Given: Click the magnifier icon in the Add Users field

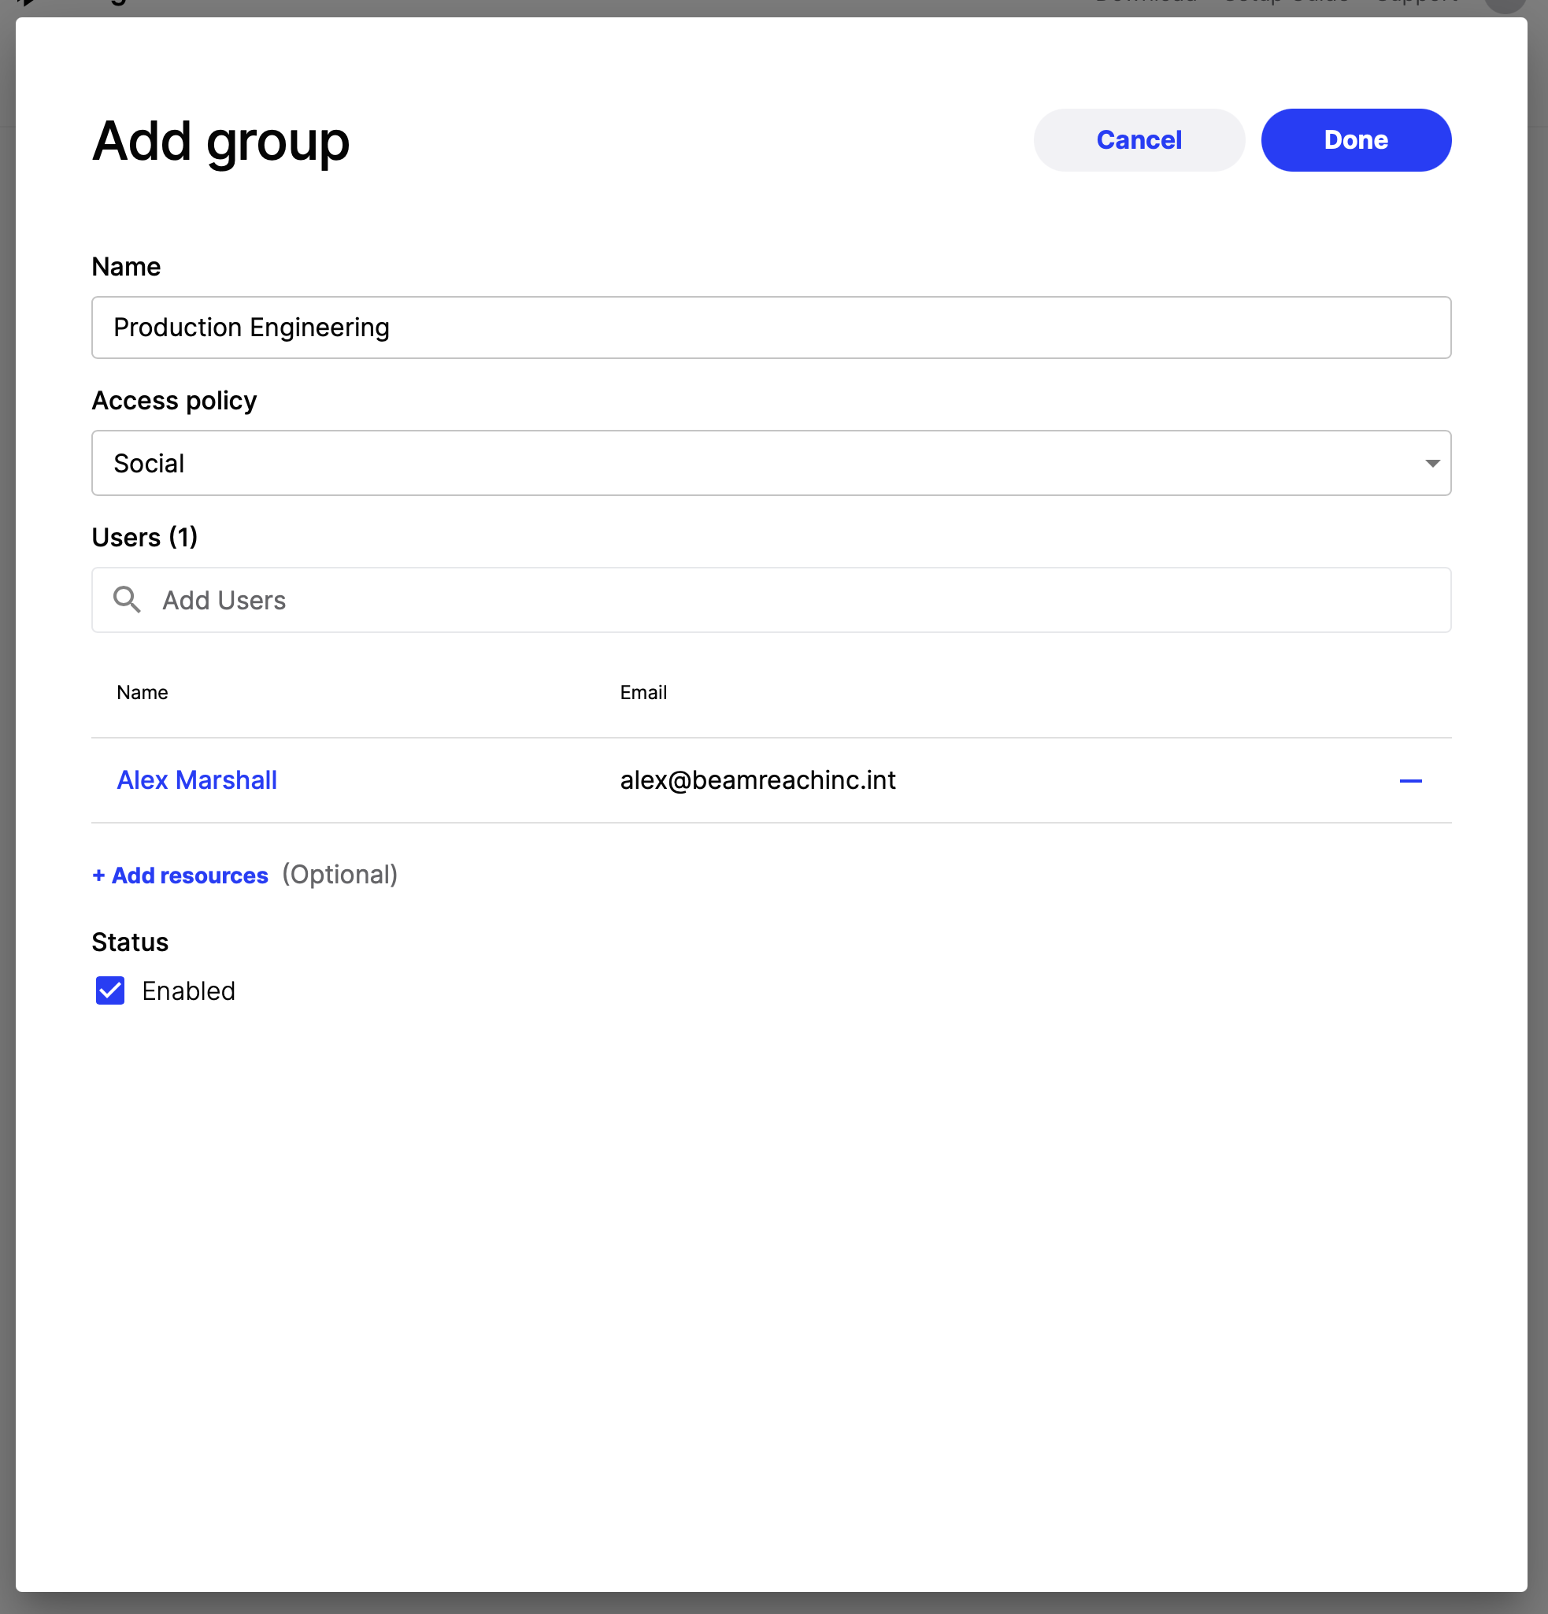Looking at the screenshot, I should [127, 599].
